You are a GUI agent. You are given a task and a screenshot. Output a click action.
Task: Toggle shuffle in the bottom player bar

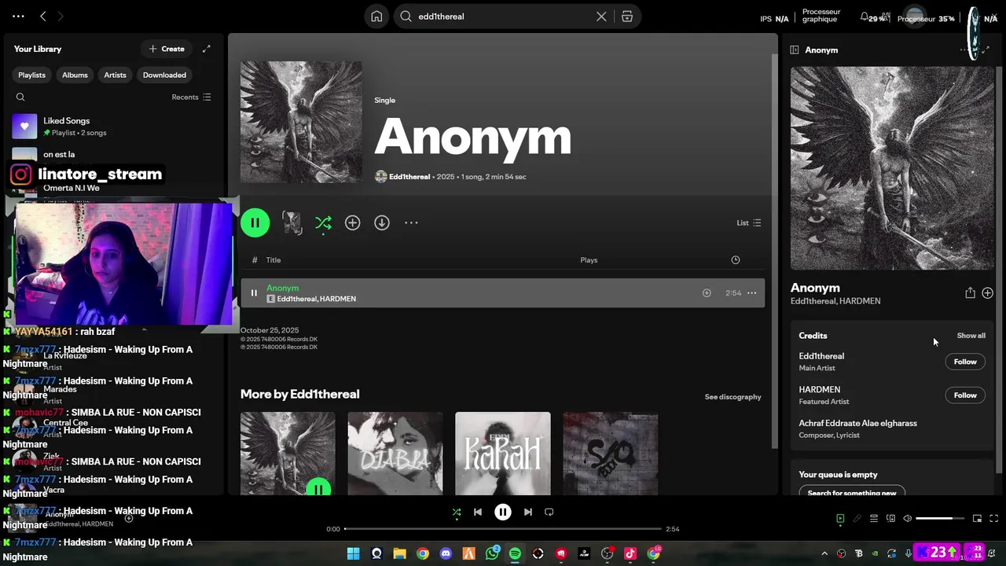pyautogui.click(x=457, y=513)
